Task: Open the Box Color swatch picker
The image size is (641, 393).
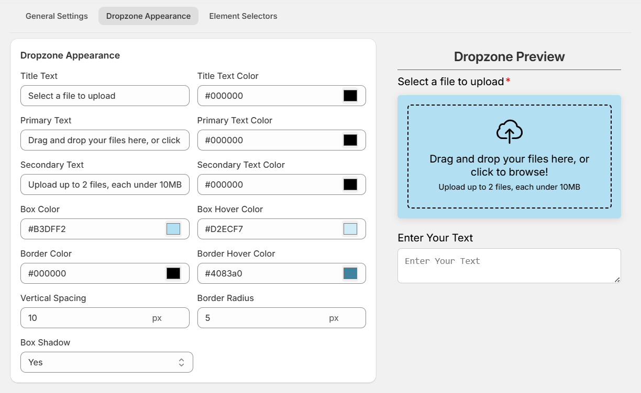Action: coord(173,229)
